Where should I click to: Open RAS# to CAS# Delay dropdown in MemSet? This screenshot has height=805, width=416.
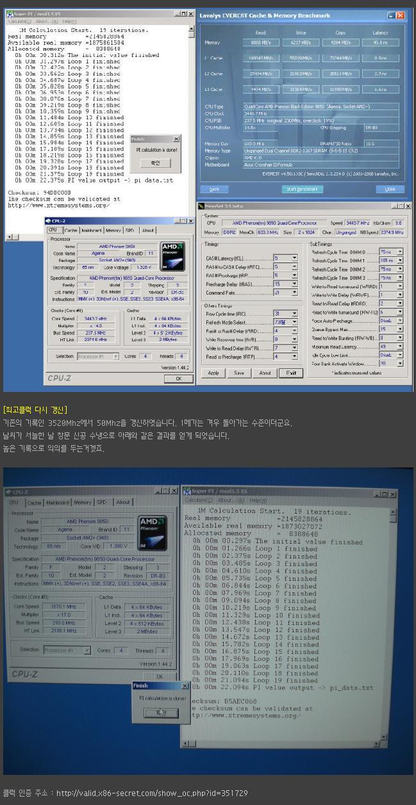[285, 266]
